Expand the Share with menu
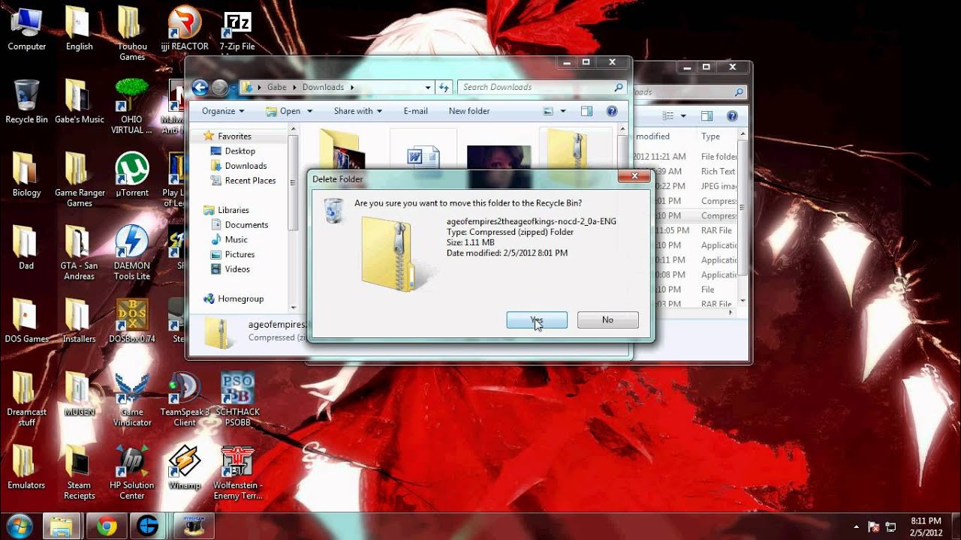 [x=358, y=111]
